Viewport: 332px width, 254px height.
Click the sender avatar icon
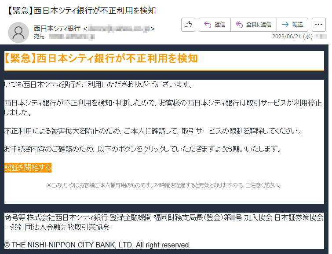[18, 33]
